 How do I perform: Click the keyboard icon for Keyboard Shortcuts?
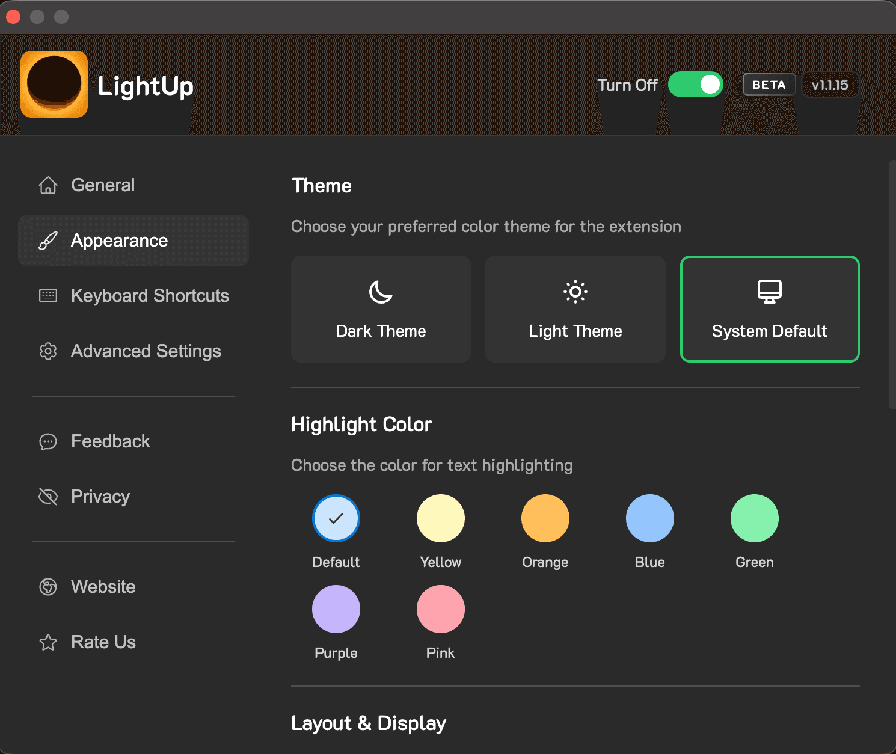pyautogui.click(x=48, y=295)
